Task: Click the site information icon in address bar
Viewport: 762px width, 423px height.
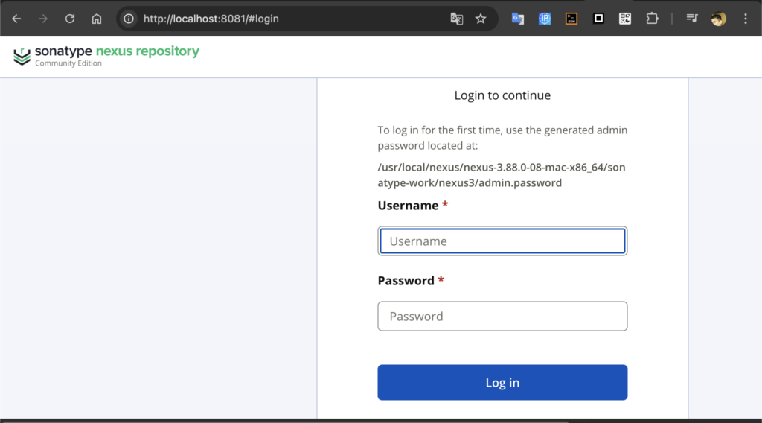Action: [x=129, y=19]
